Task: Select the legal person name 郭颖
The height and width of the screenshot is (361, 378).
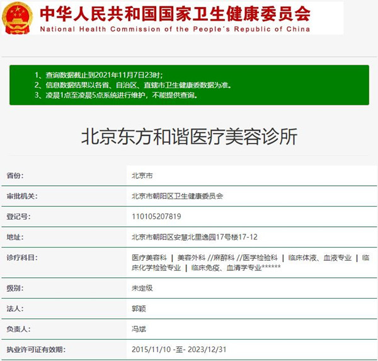Action: click(x=139, y=309)
